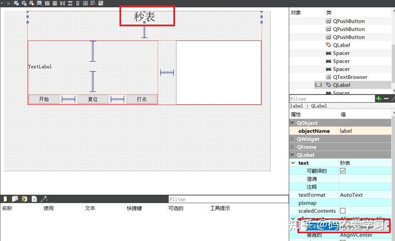Select the Edit Widgets mode icon
Image resolution: width=395 pixels, height=241 pixels.
coord(16,3)
